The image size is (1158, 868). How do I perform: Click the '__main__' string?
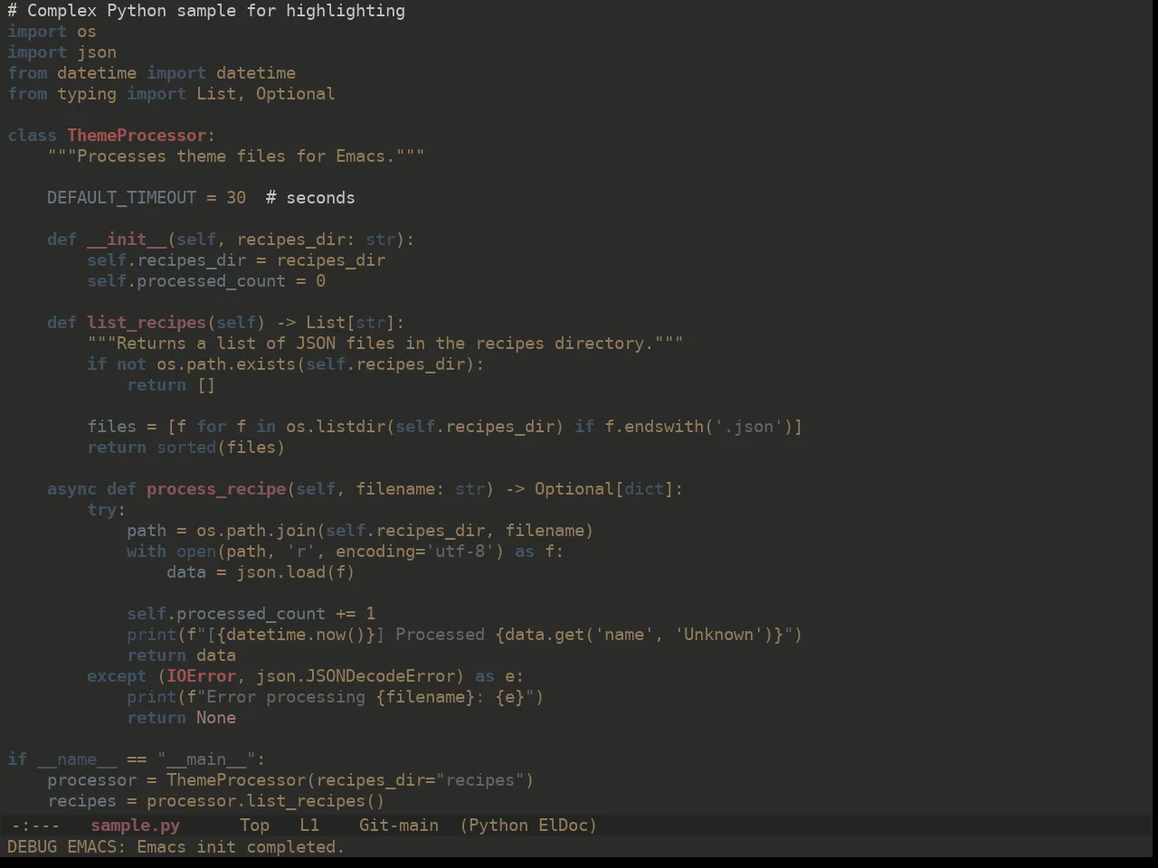click(206, 759)
